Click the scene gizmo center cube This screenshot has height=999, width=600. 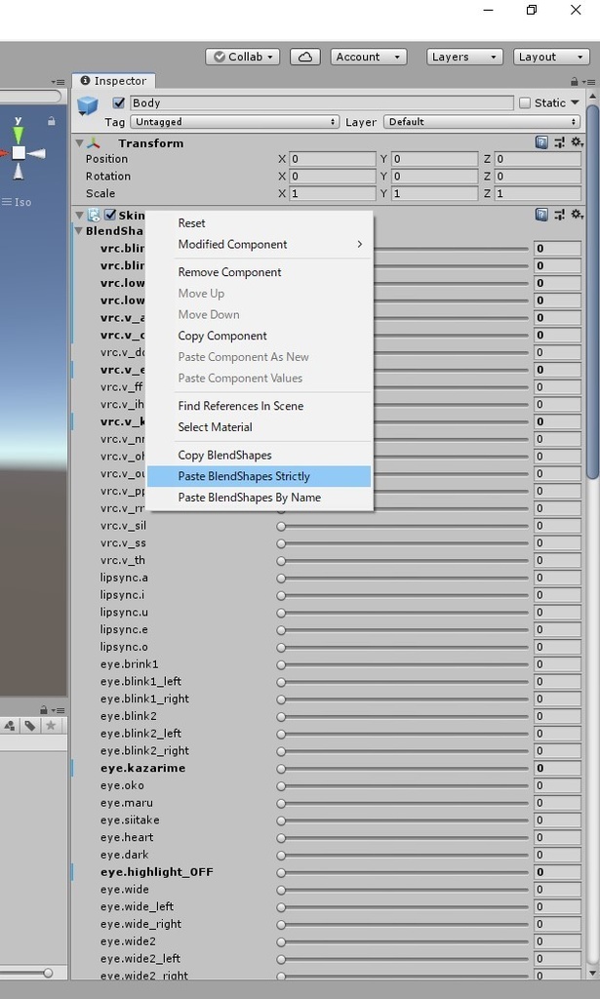point(19,153)
